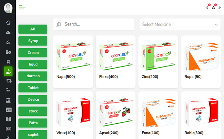Choose the Tablet category button
224x139 pixels.
pos(33,88)
